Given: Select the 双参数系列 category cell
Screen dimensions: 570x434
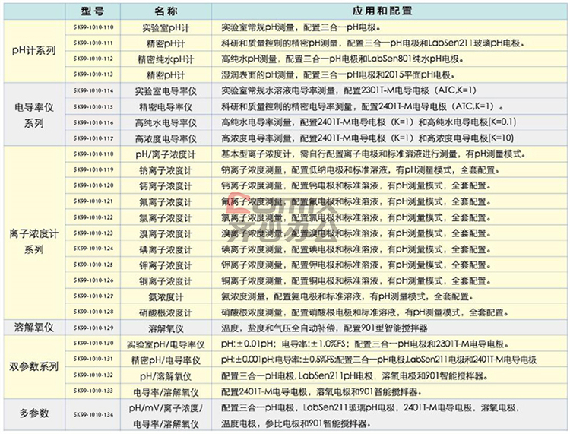Looking at the screenshot, I should point(34,366).
